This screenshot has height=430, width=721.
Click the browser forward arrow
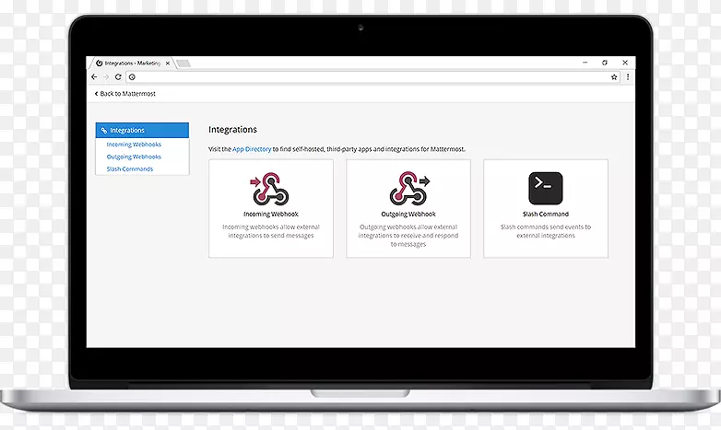pos(106,77)
